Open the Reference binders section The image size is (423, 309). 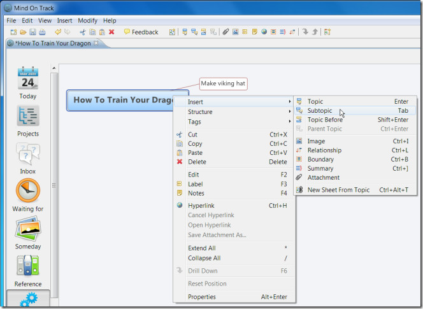(x=28, y=271)
